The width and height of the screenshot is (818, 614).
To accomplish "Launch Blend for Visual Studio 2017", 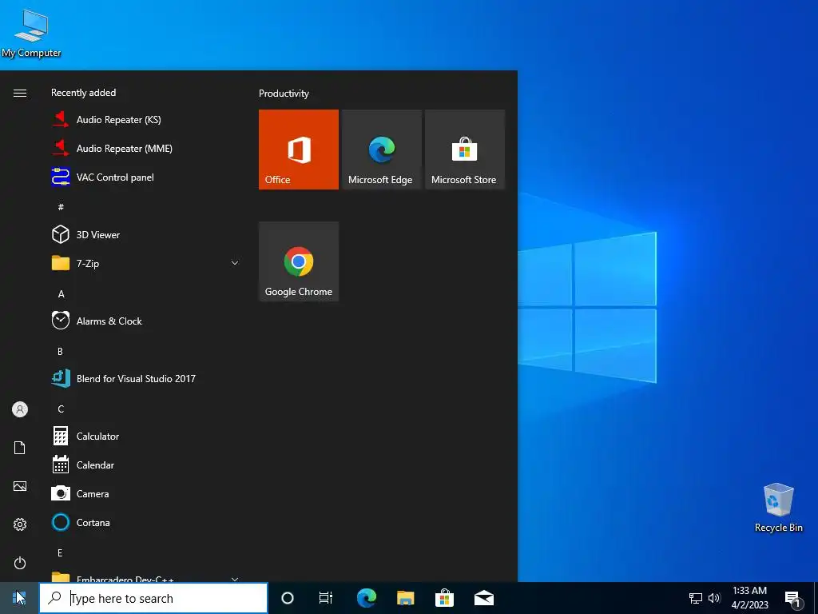I will pos(145,378).
